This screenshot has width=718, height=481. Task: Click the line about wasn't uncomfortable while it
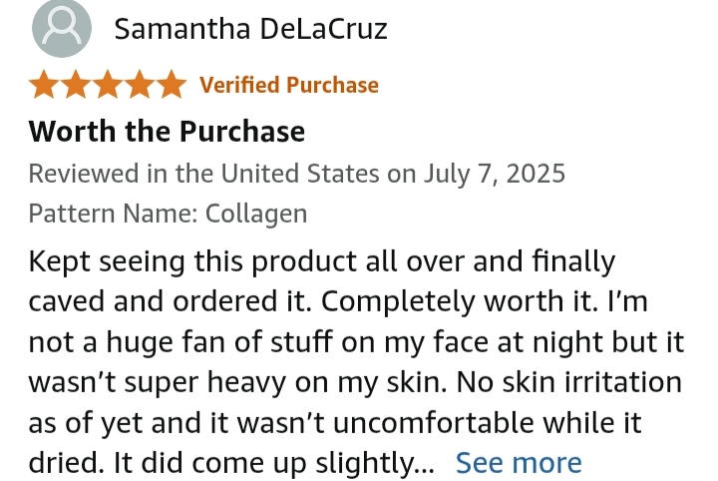click(x=335, y=422)
